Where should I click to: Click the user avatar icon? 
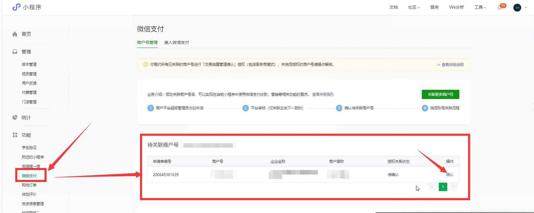pyautogui.click(x=517, y=7)
